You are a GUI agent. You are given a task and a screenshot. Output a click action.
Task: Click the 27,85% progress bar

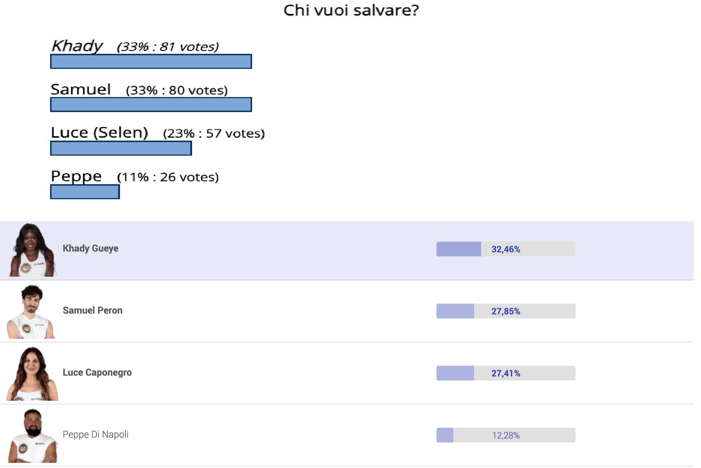506,311
